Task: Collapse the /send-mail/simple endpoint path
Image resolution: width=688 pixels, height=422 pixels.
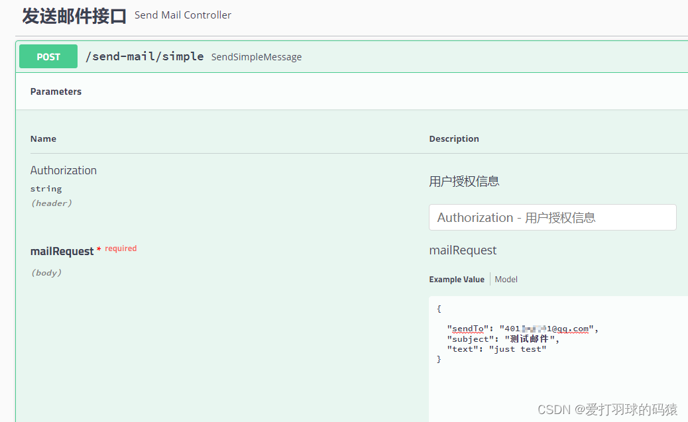Action: point(144,56)
